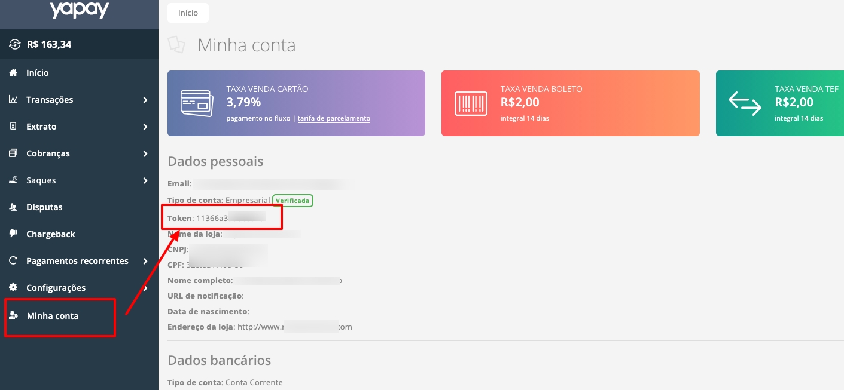Image resolution: width=844 pixels, height=390 pixels.
Task: Open the tarifa de parcelamento link
Action: pyautogui.click(x=334, y=118)
